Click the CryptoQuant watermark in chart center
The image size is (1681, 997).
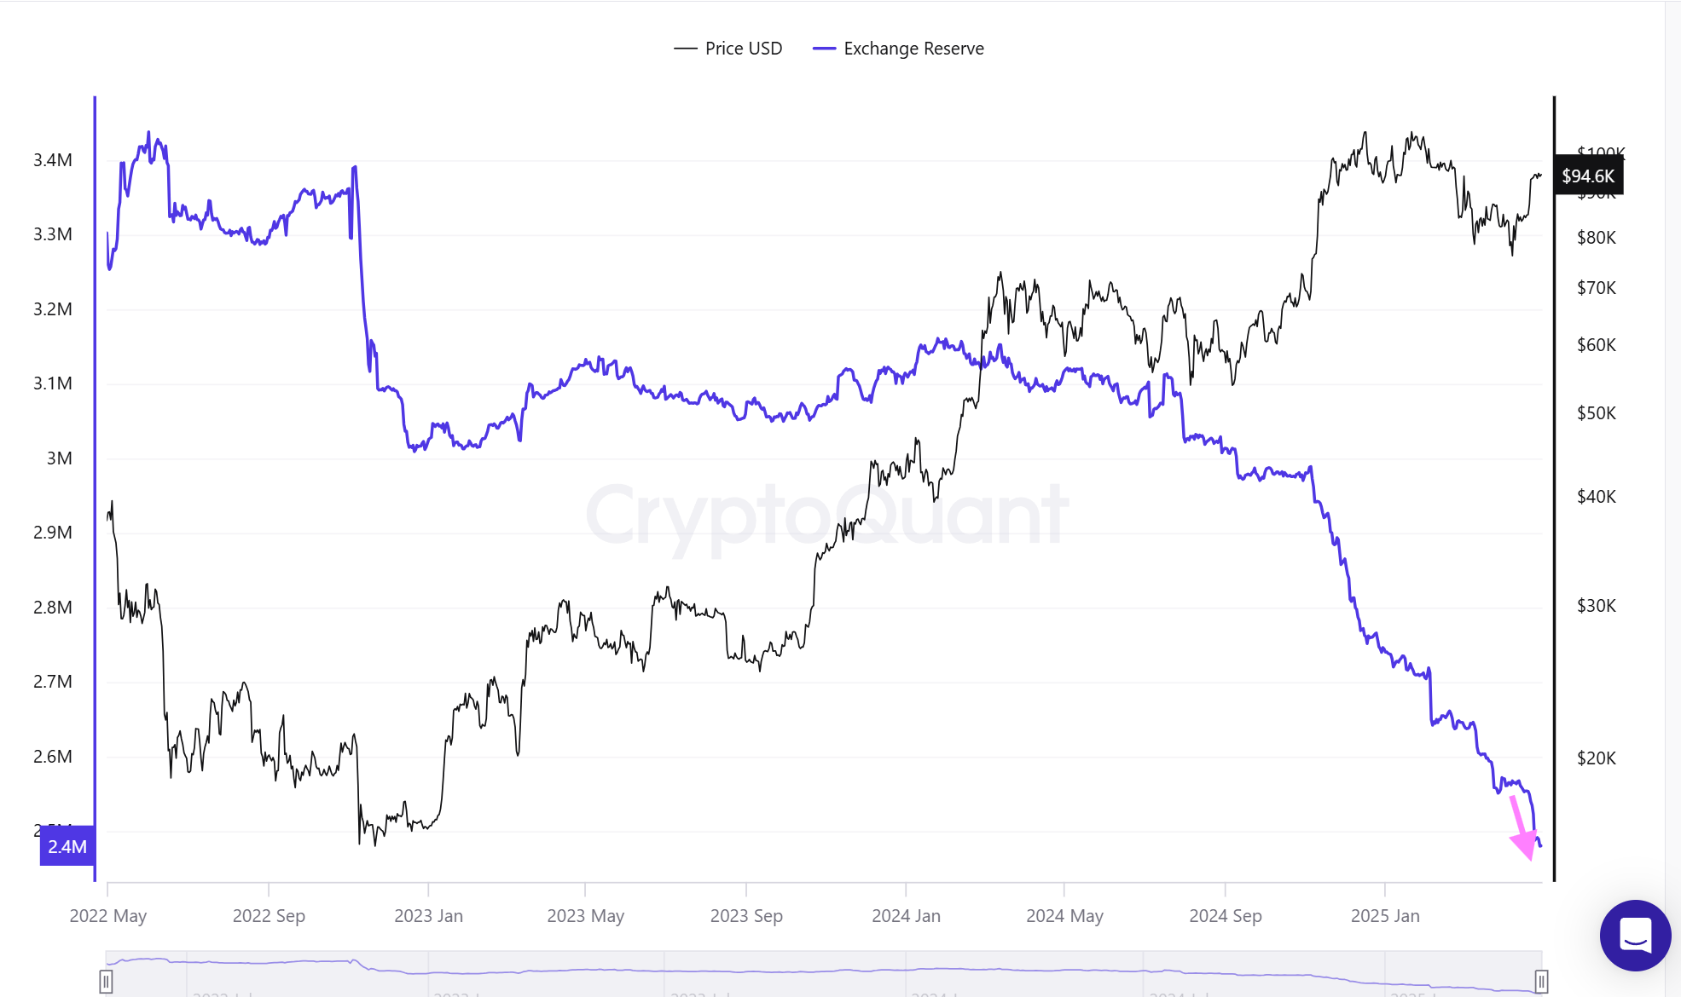pyautogui.click(x=826, y=514)
